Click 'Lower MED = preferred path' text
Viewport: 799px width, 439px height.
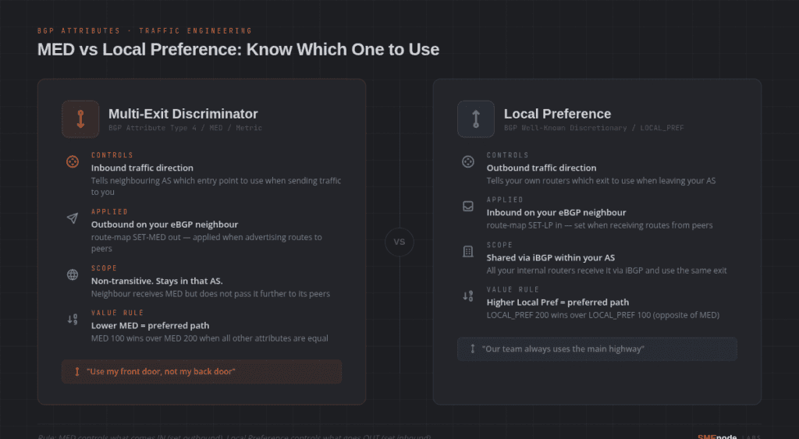(151, 325)
